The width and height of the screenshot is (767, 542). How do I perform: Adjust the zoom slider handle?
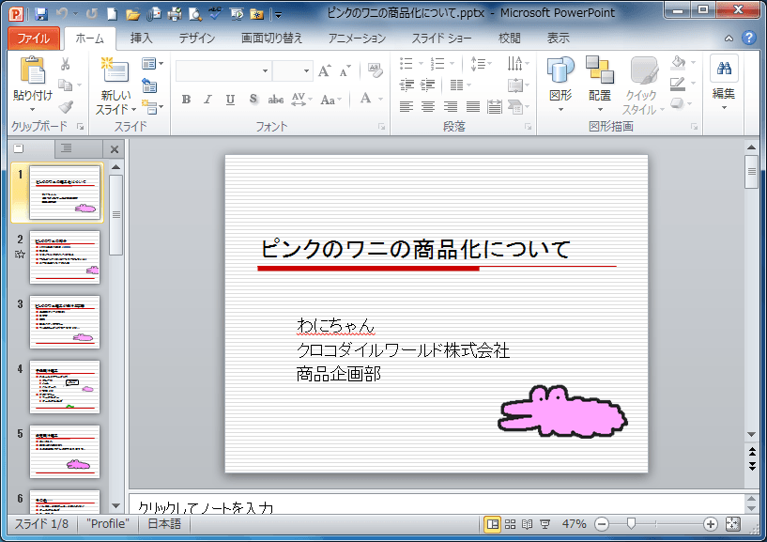(x=631, y=524)
